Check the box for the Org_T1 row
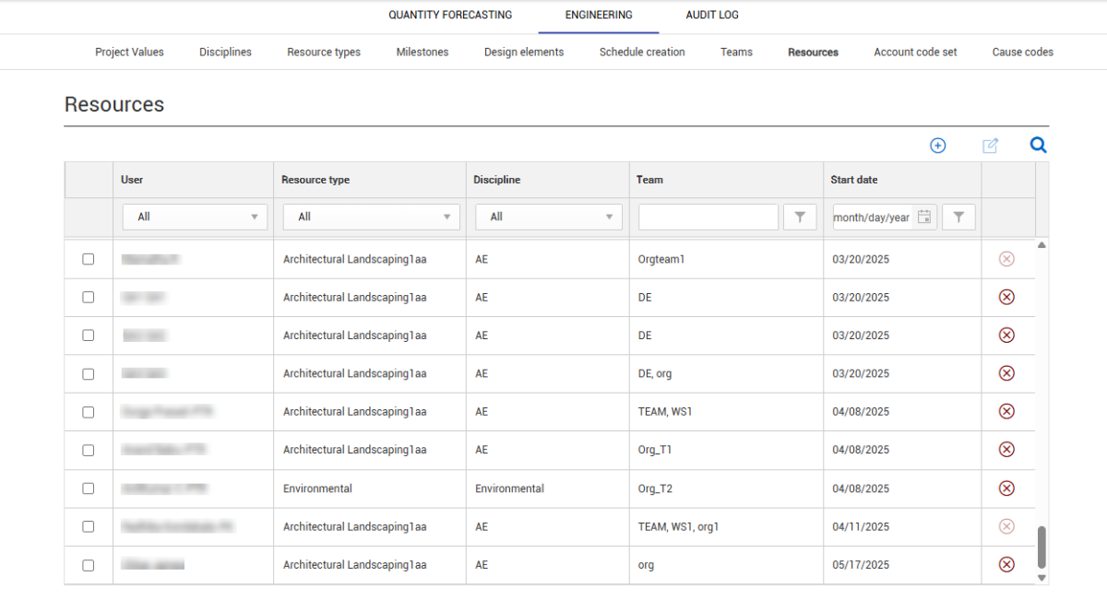Viewport: 1107px width, 612px height. tap(89, 450)
